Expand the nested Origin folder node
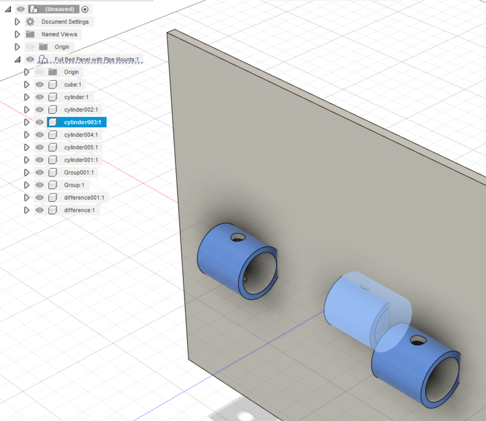The height and width of the screenshot is (421, 486). (27, 72)
